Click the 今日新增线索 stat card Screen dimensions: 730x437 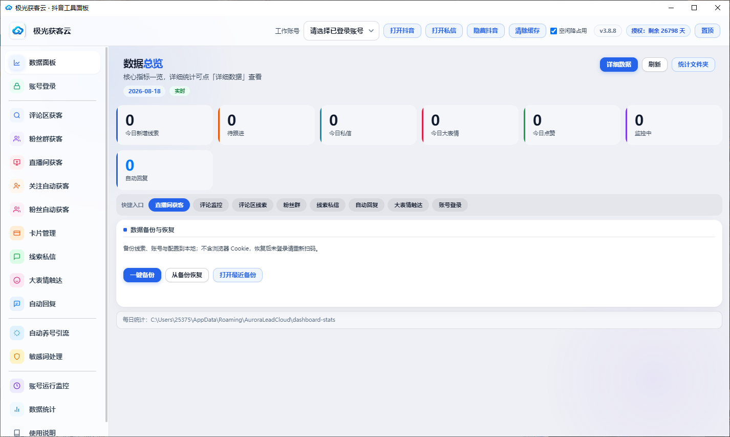click(x=165, y=125)
